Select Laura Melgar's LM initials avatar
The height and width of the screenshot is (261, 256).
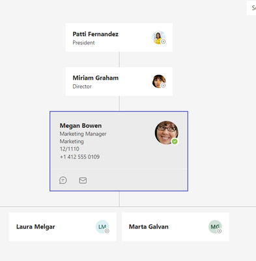(102, 227)
